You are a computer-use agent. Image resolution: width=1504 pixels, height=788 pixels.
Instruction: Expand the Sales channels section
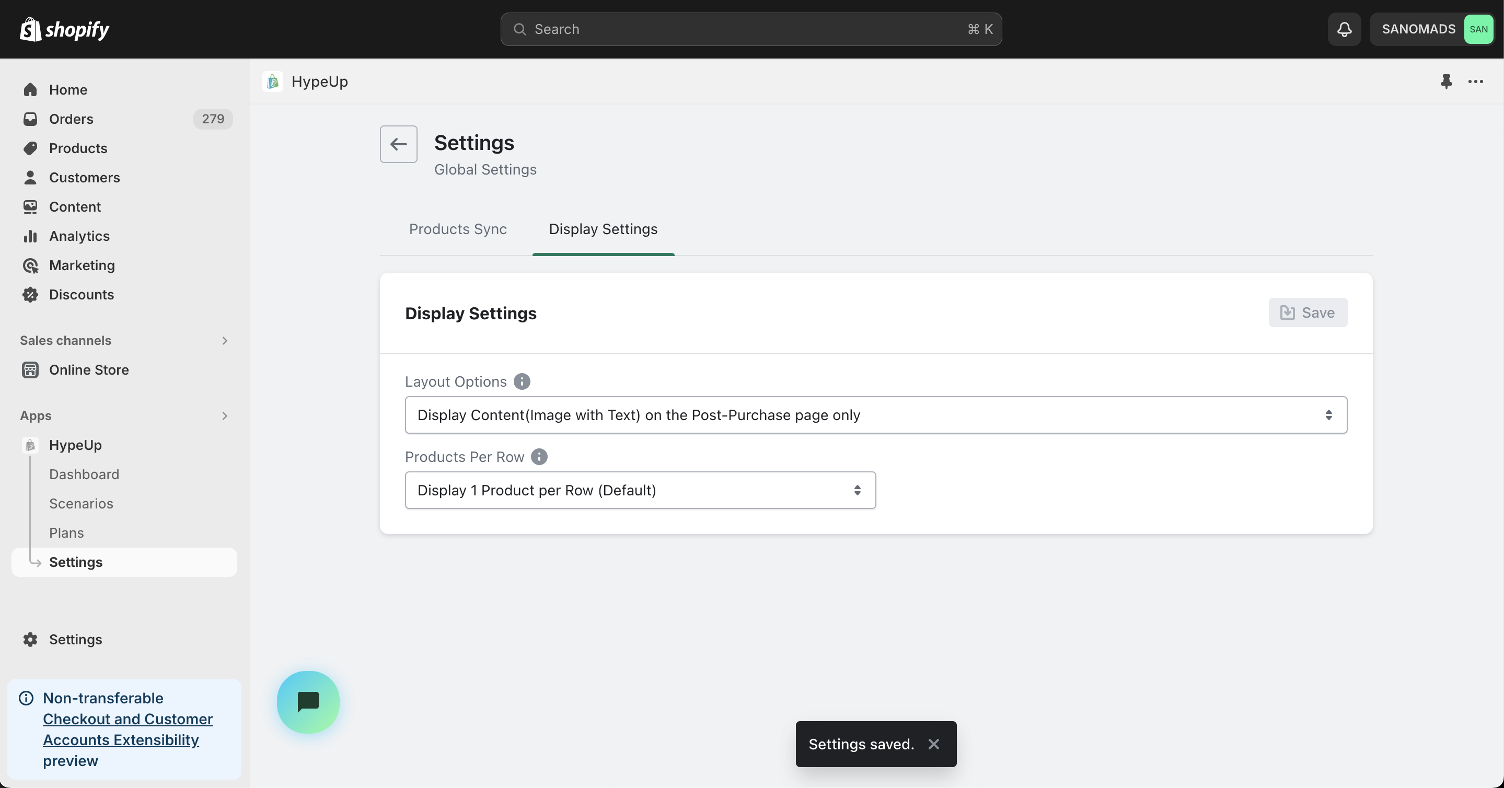coord(225,340)
